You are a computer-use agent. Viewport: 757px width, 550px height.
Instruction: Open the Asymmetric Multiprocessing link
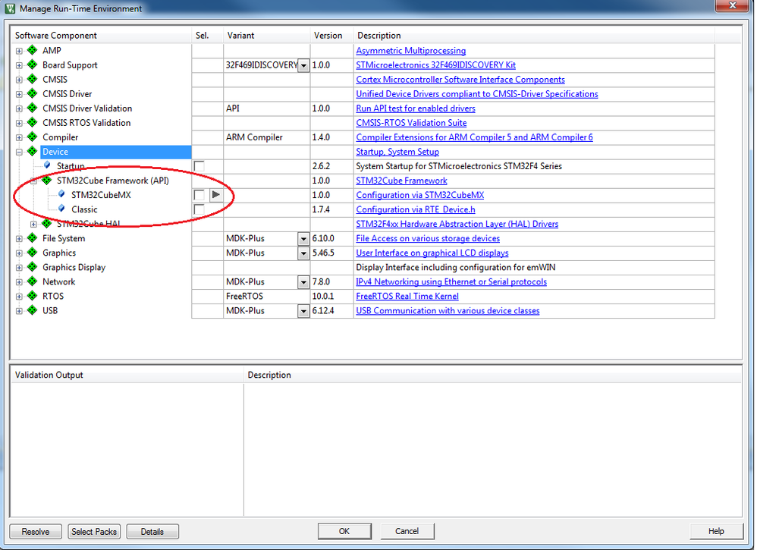point(411,51)
